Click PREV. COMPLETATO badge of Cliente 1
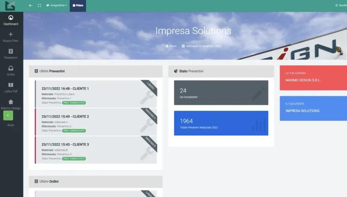The width and height of the screenshot is (347, 197). pyautogui.click(x=74, y=103)
